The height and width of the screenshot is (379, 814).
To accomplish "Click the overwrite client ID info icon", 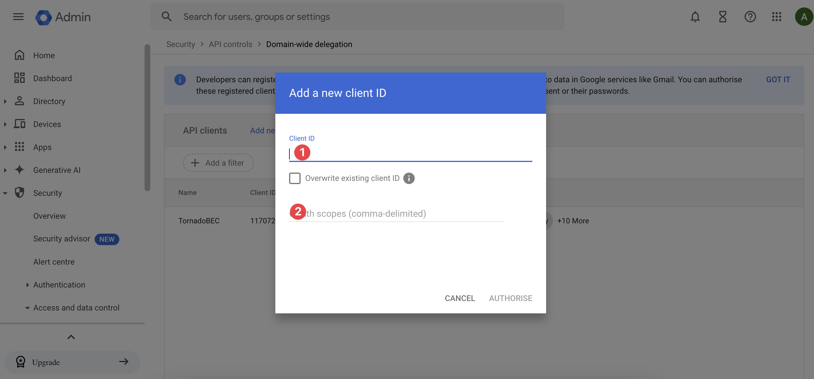I will (x=409, y=178).
